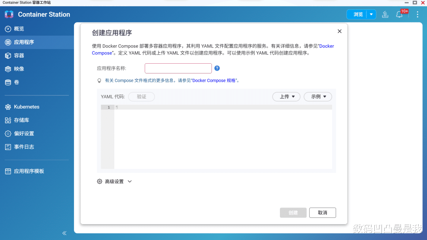
Task: Click the Container Station logo icon
Action: 9,15
